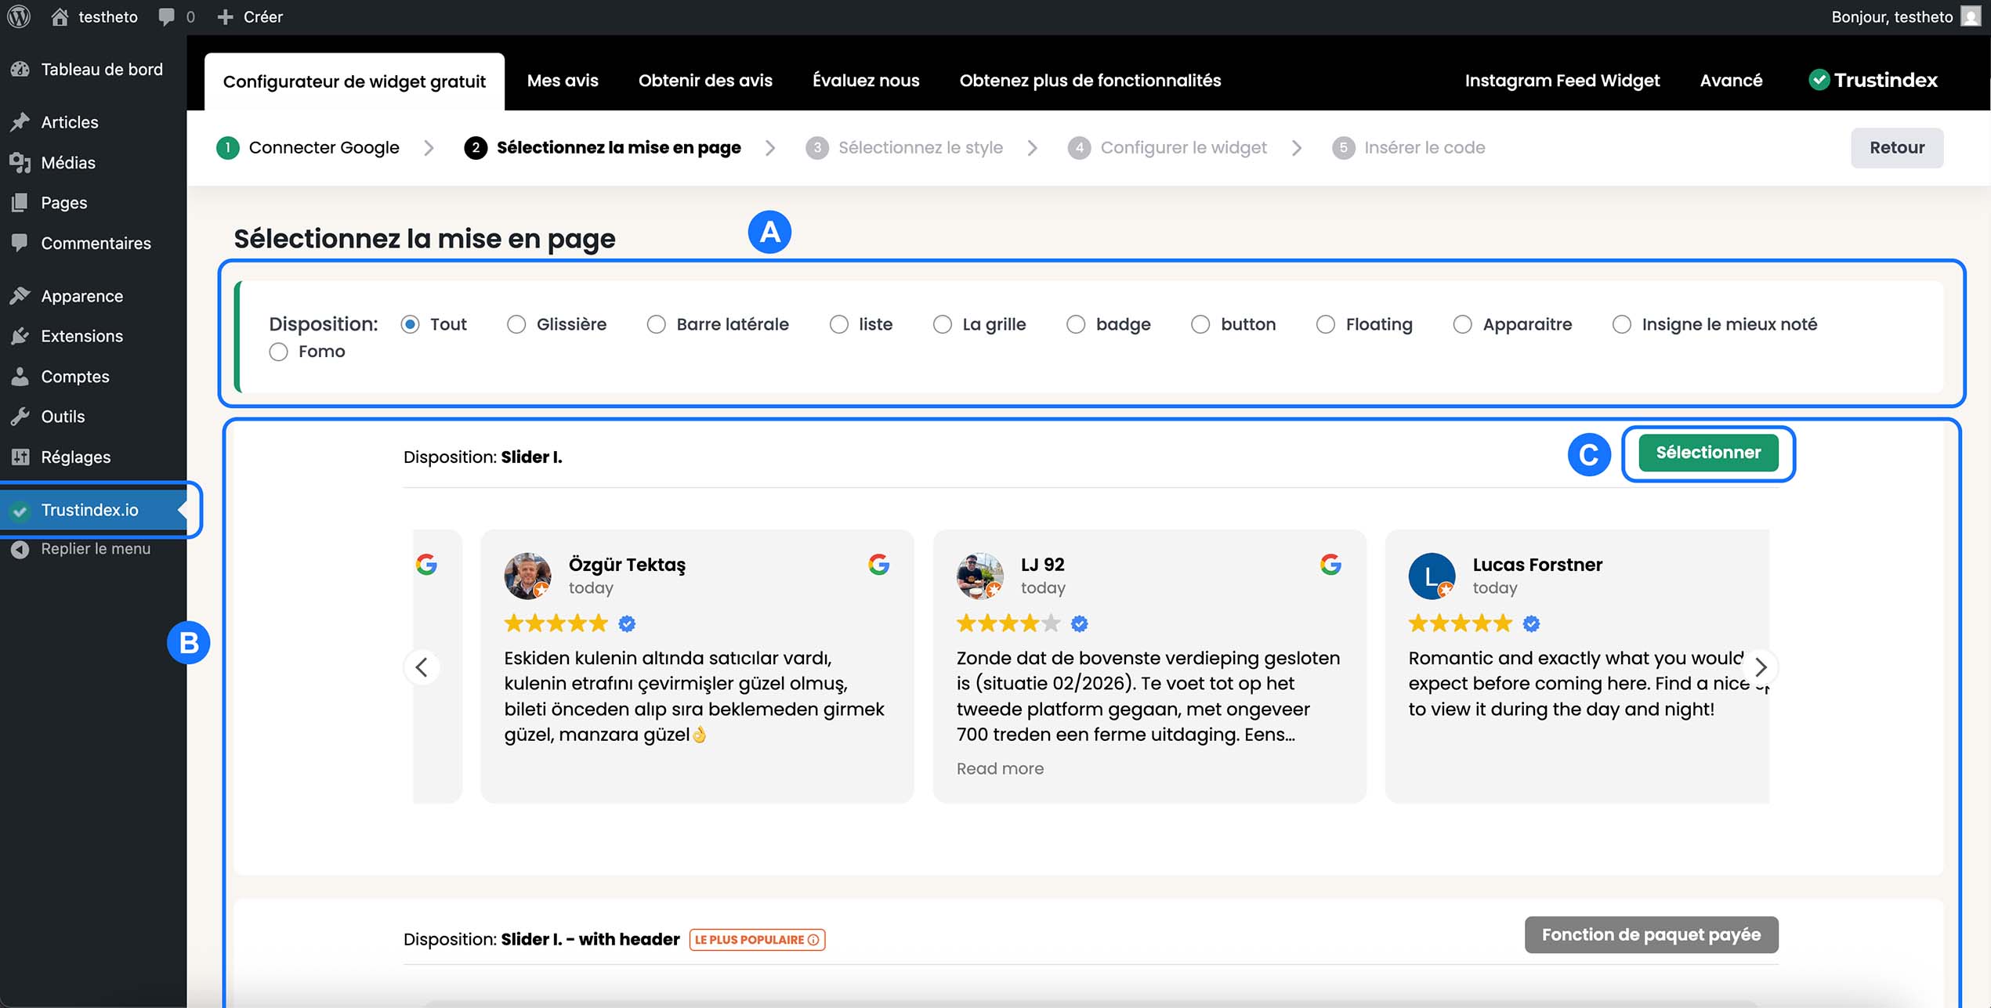Click the WordPress logo icon
Viewport: 1991px width, 1008px height.
pos(19,16)
